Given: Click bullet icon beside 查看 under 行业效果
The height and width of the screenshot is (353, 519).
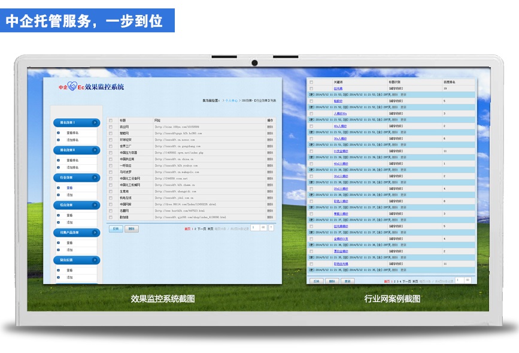Looking at the screenshot, I should point(58,188).
